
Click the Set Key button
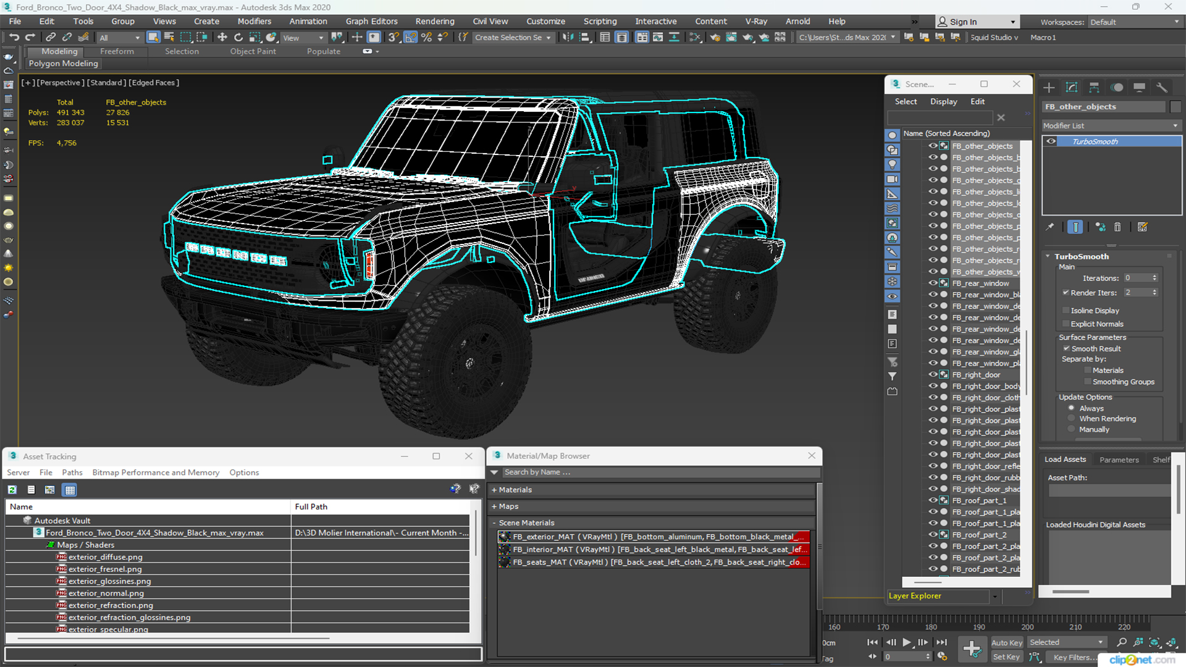[1006, 657]
